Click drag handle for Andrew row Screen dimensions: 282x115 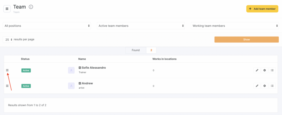[7, 86]
